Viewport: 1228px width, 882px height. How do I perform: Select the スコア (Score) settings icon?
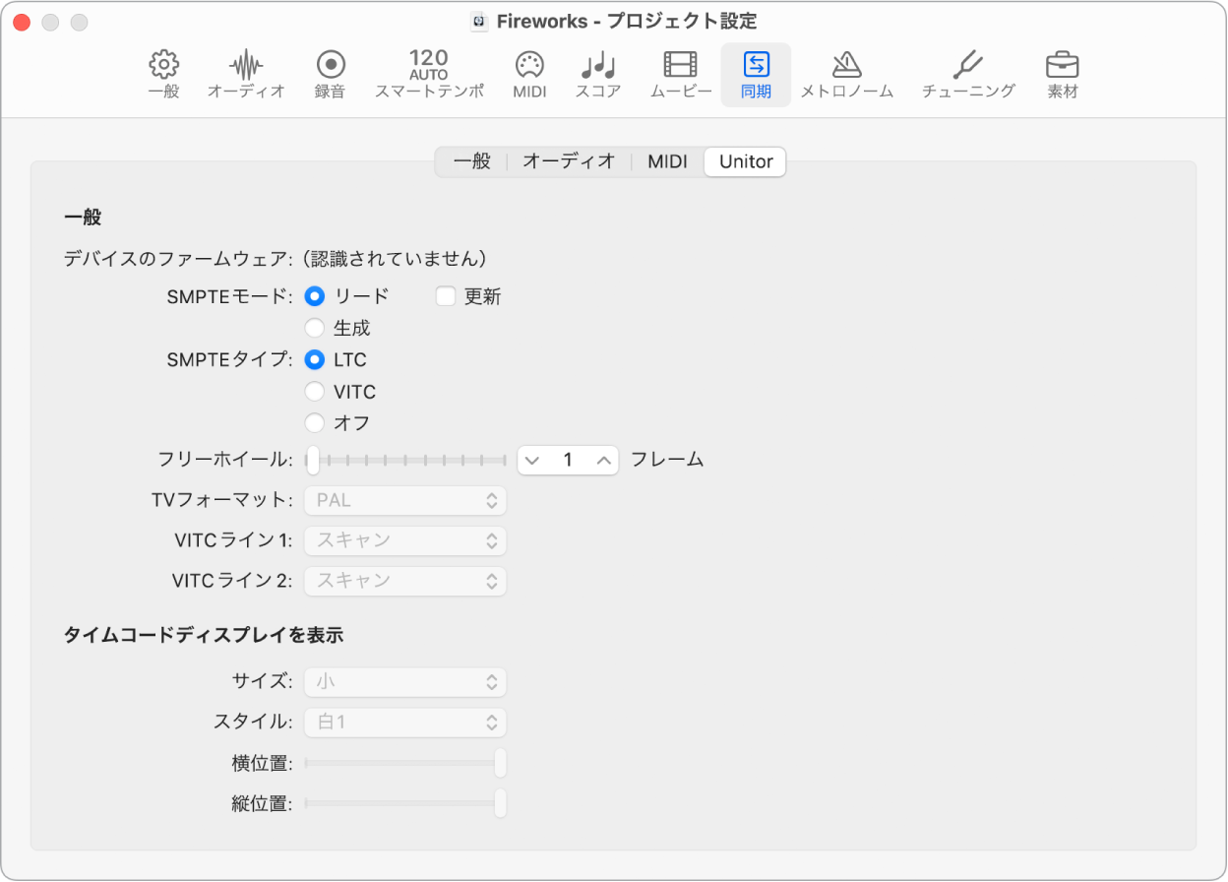pyautogui.click(x=596, y=74)
